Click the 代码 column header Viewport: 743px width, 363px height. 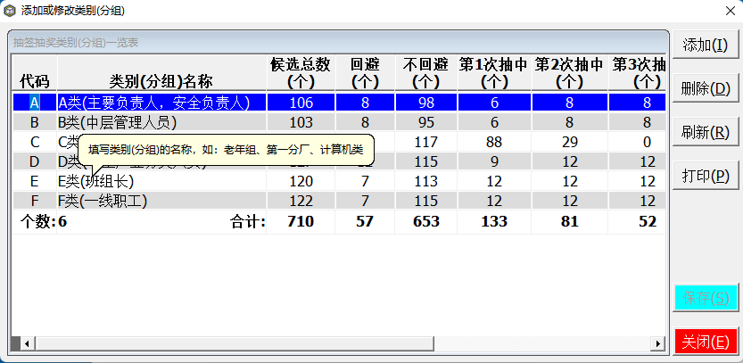(34, 73)
